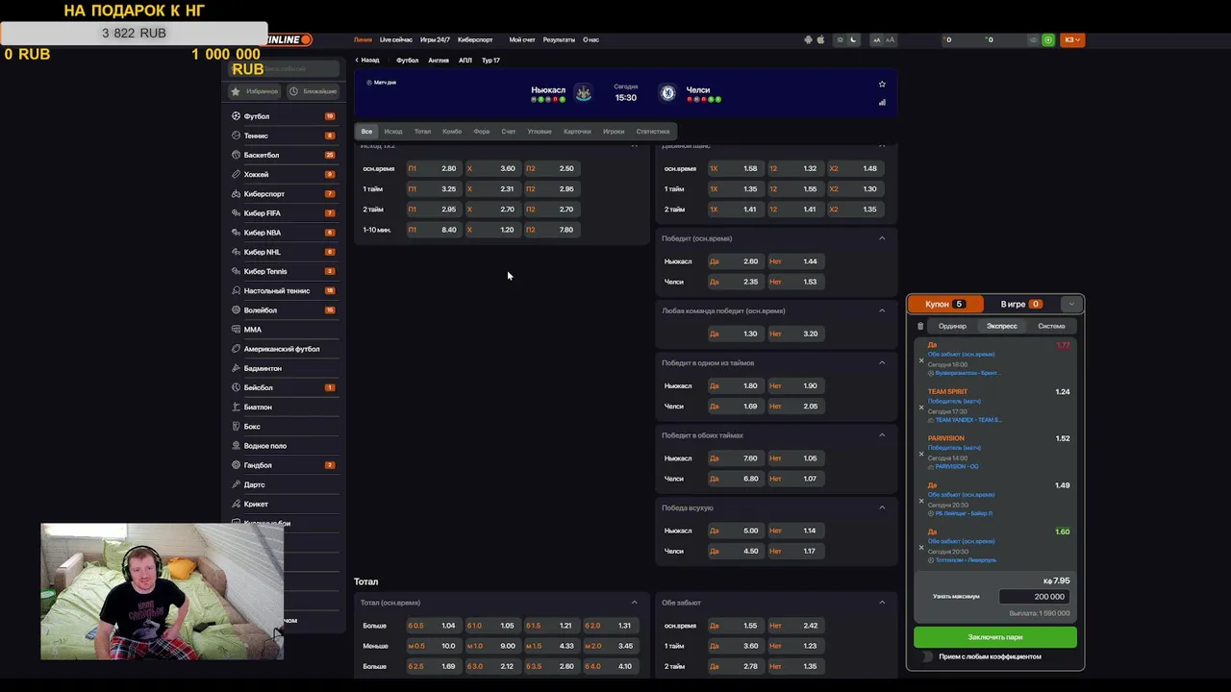The height and width of the screenshot is (692, 1231).
Task: Select Система bet type
Action: tap(1051, 326)
